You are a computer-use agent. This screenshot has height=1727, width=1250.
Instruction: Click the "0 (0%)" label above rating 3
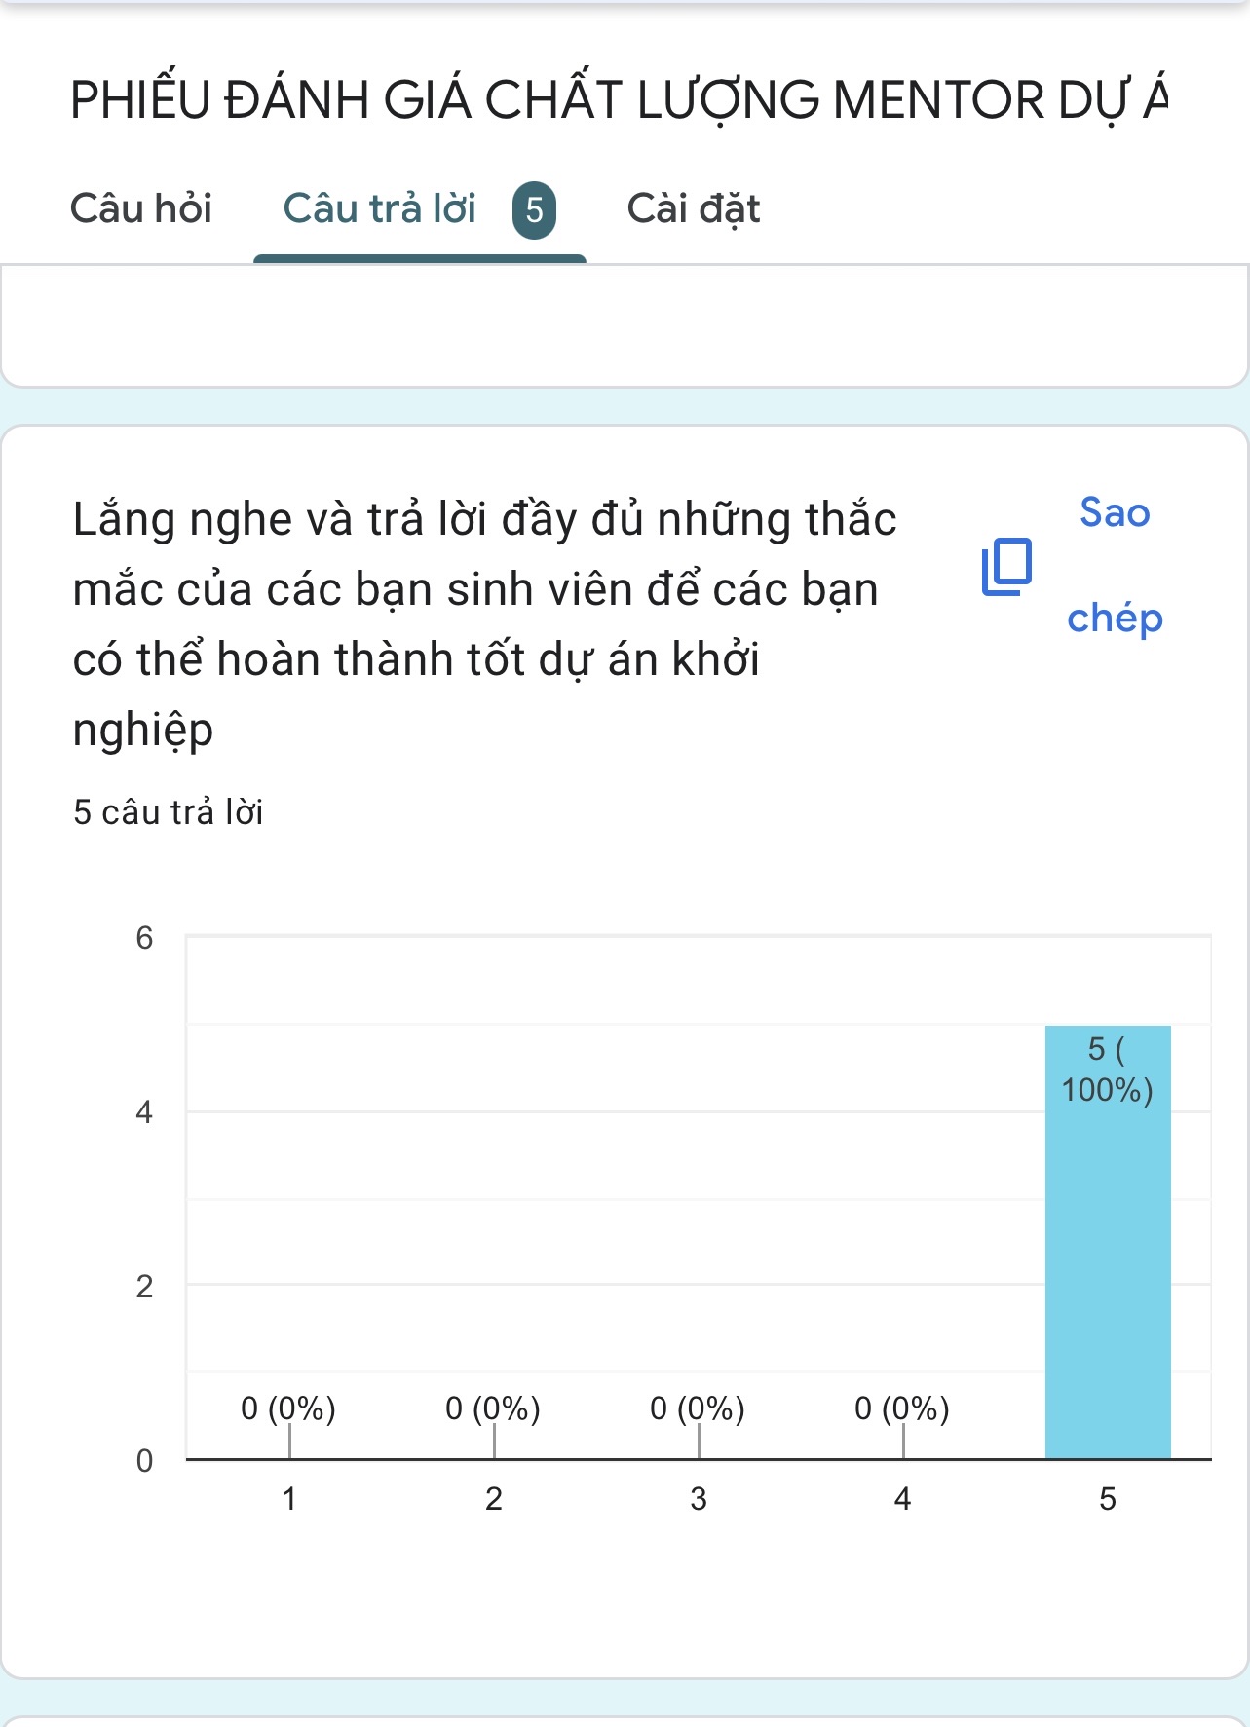pyautogui.click(x=698, y=1408)
